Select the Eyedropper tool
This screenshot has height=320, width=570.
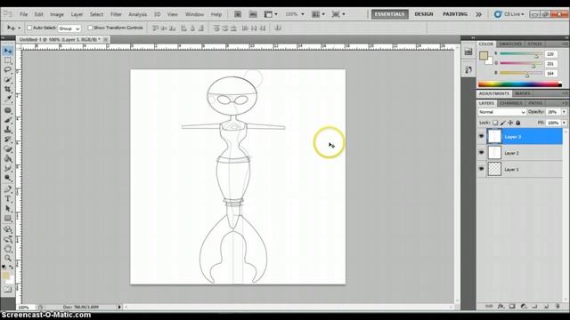tap(8, 99)
